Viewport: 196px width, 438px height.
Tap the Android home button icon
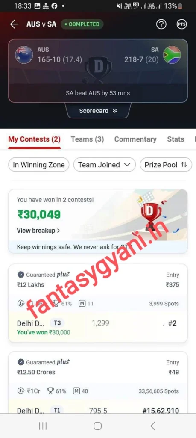98,426
